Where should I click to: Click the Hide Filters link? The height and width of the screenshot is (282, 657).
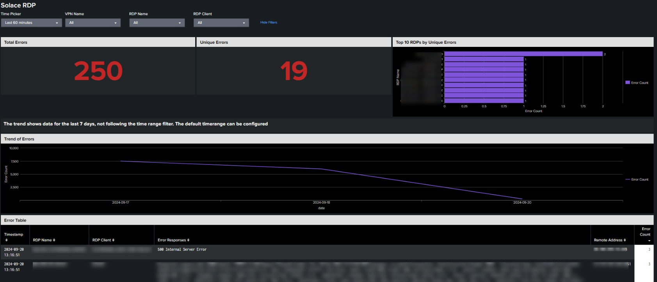[x=269, y=22]
